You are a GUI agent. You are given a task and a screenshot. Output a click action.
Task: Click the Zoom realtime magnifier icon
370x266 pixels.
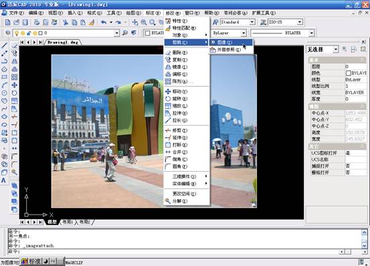pyautogui.click(x=143, y=22)
